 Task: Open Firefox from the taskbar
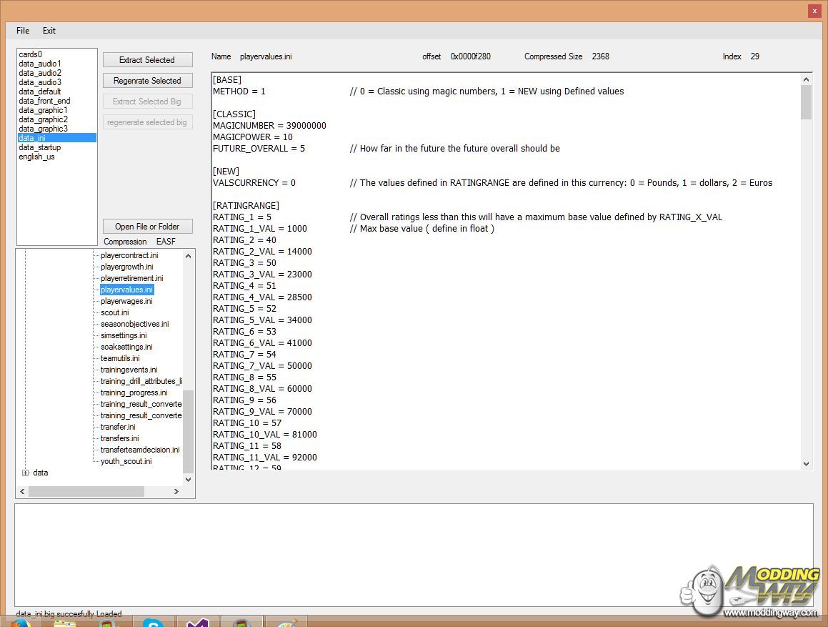[19, 622]
